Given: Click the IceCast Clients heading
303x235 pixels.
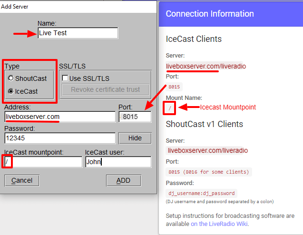Looking at the screenshot, I should click(x=194, y=39).
